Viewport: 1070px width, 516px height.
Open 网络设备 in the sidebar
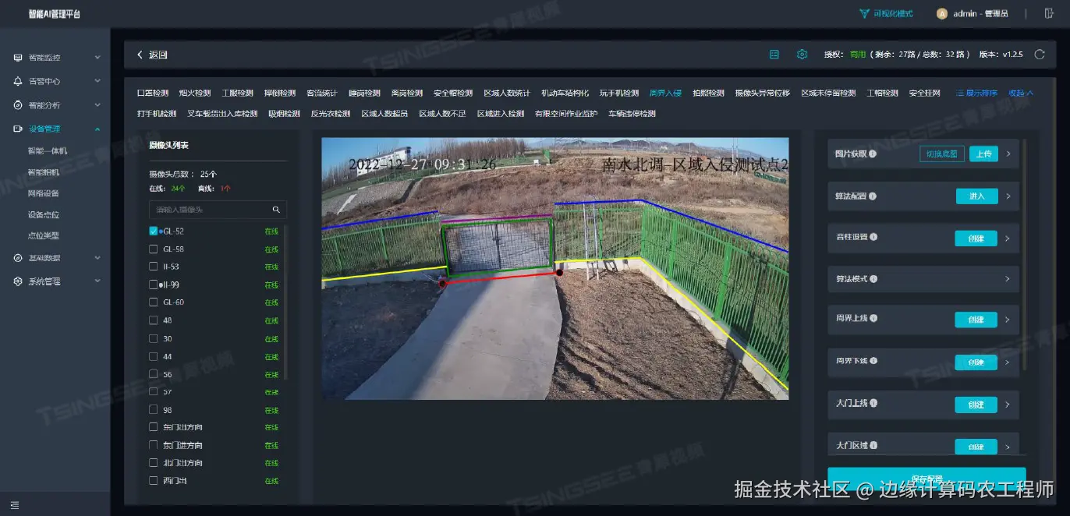(x=44, y=193)
